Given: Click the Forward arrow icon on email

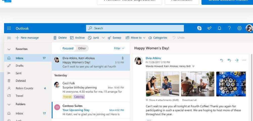Looking at the screenshot, I should pyautogui.click(x=237, y=60).
